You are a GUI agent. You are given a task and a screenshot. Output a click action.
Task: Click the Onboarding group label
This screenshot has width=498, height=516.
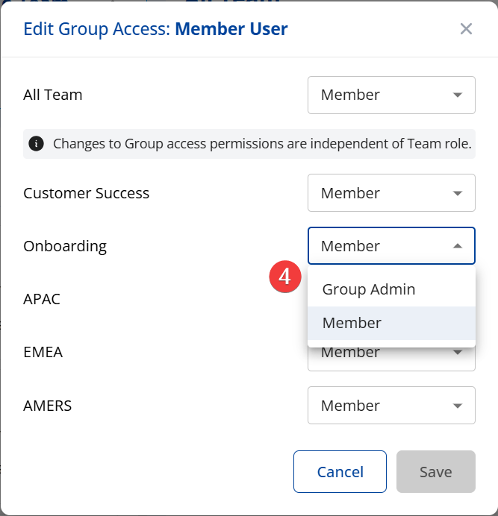click(x=65, y=246)
